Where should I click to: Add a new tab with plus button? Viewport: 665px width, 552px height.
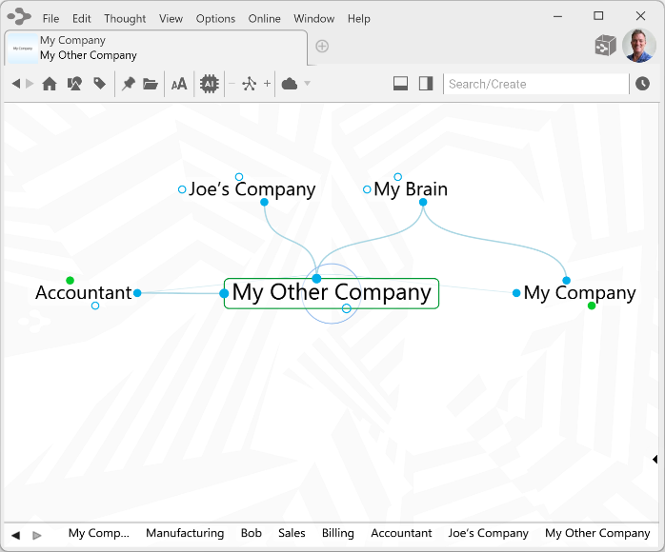pyautogui.click(x=322, y=47)
